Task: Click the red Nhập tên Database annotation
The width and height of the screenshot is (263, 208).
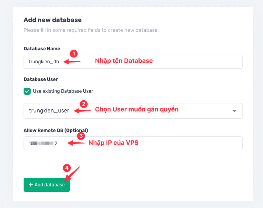Action: coord(124,61)
